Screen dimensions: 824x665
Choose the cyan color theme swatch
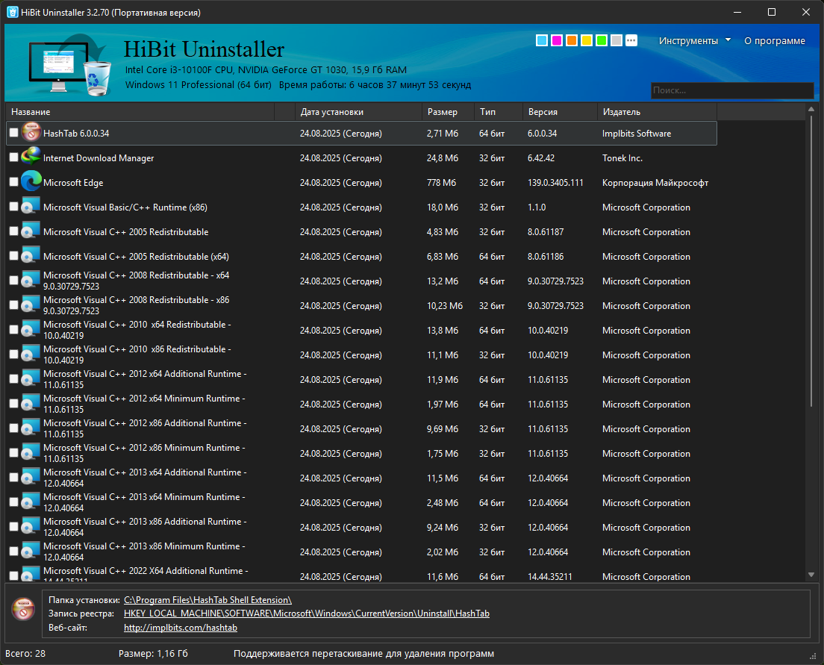pos(542,40)
